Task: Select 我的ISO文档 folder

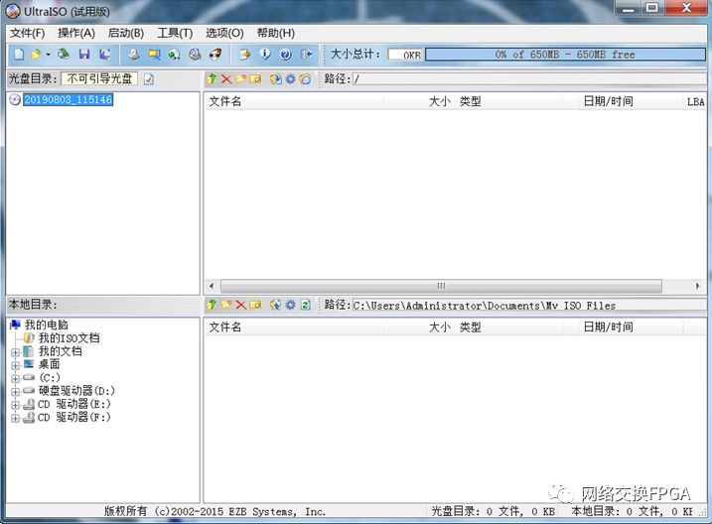Action: coord(70,338)
